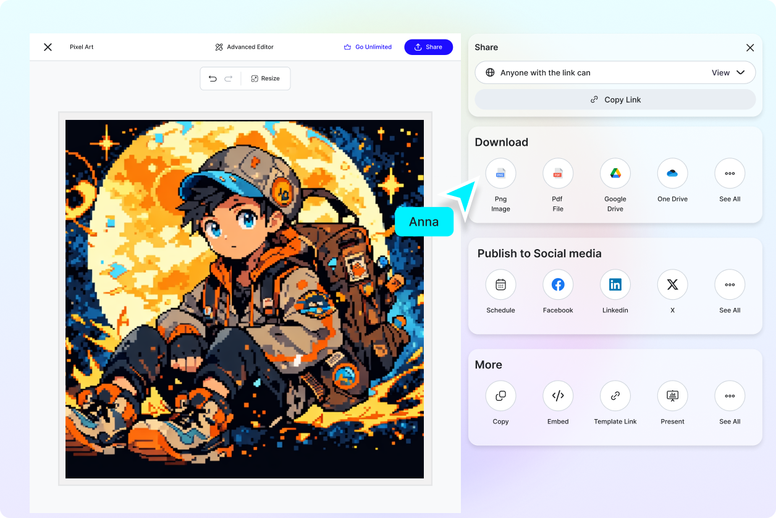The image size is (776, 518).
Task: See All download destinations
Action: 730,174
